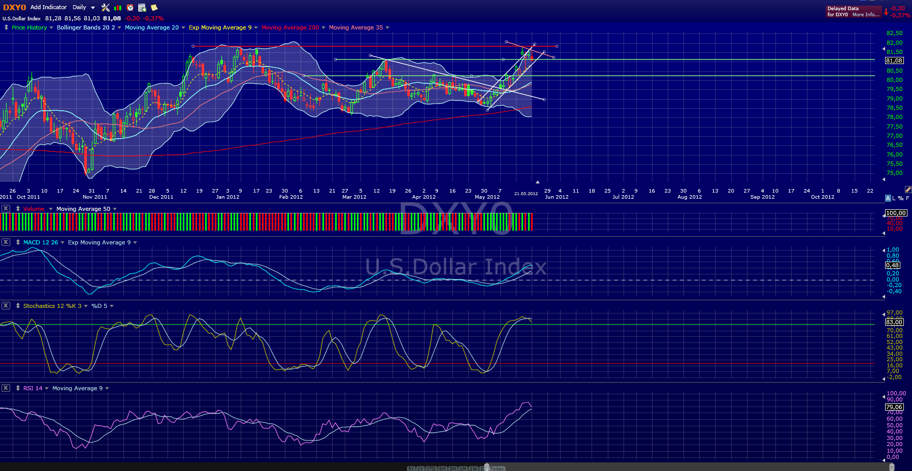Image resolution: width=912 pixels, height=471 pixels.
Task: Click the Bollinger Bands 20 2 label
Action: coord(86,27)
